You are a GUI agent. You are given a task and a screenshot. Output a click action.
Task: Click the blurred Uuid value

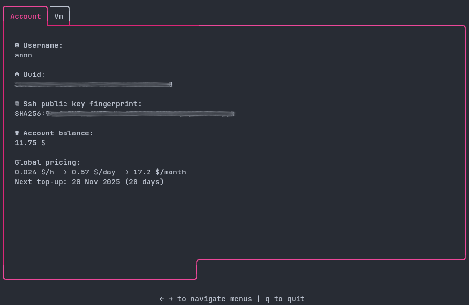pyautogui.click(x=93, y=84)
